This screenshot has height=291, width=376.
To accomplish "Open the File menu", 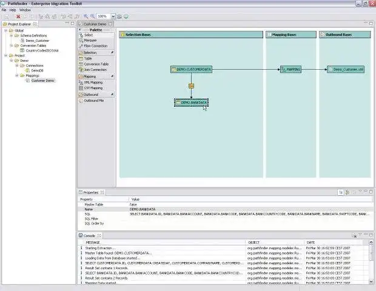I will tap(4, 10).
